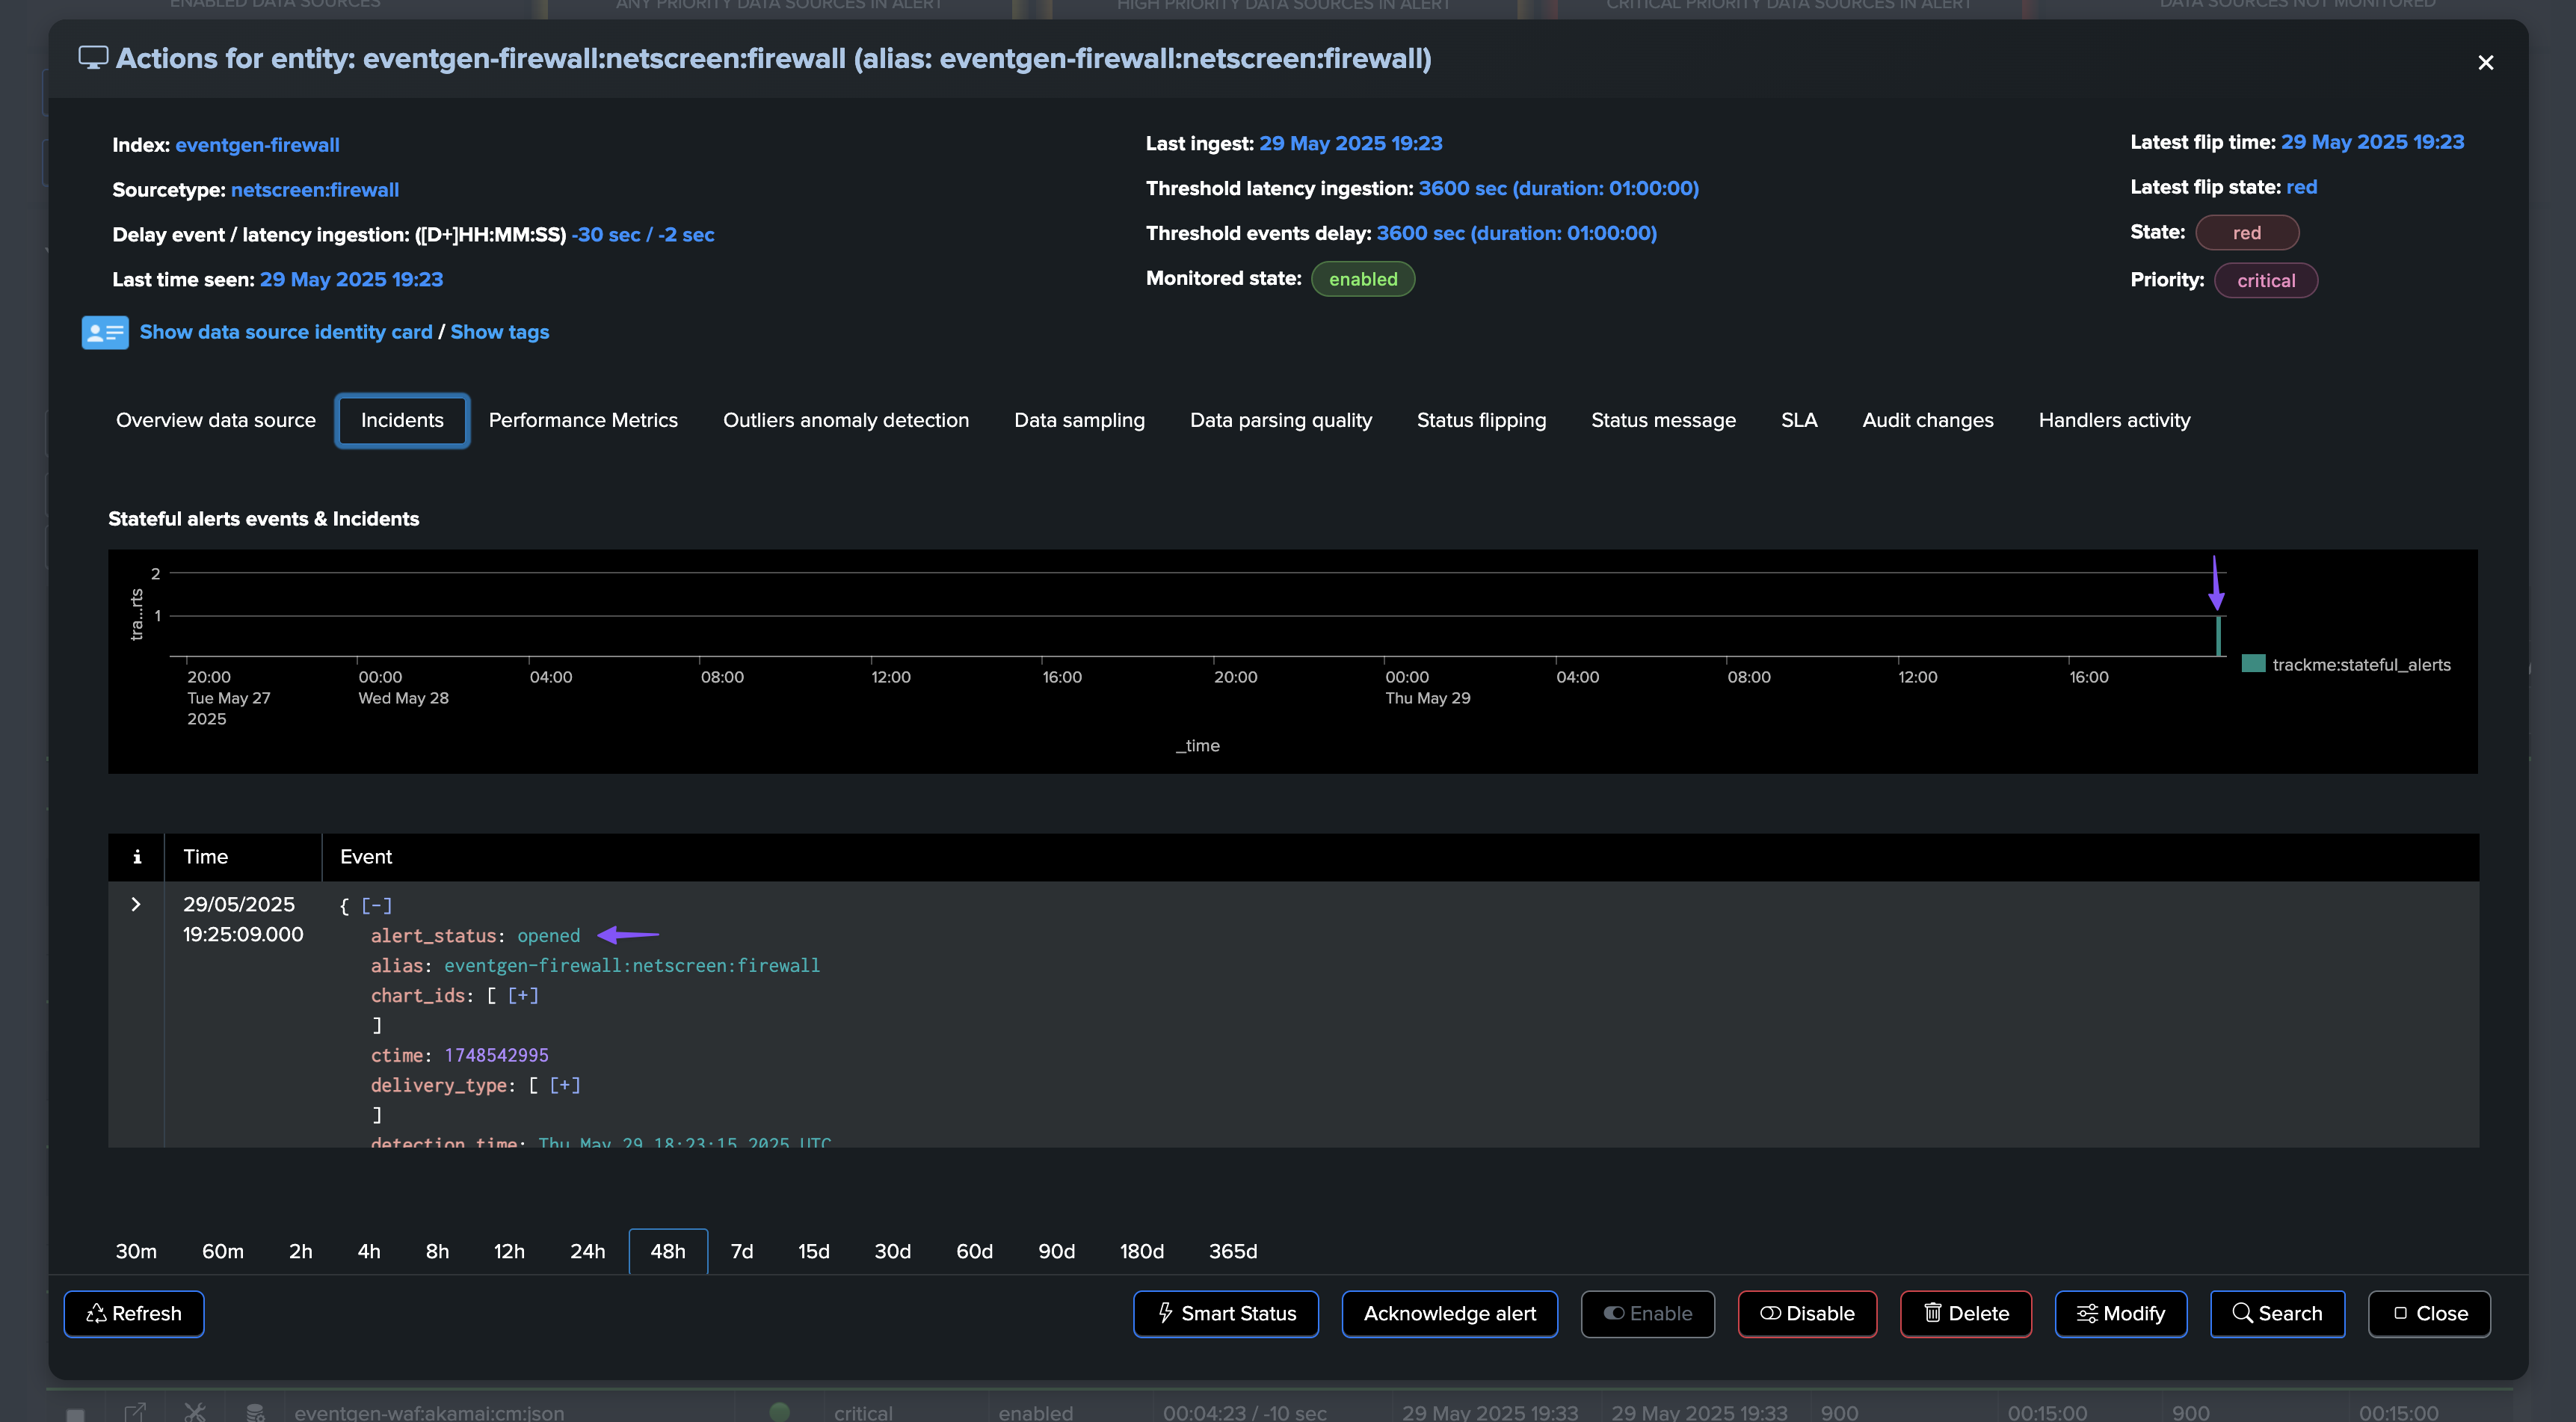Screen dimensions: 2576x1422
Task: Switch to Performance Metrics tab
Action: coord(582,420)
